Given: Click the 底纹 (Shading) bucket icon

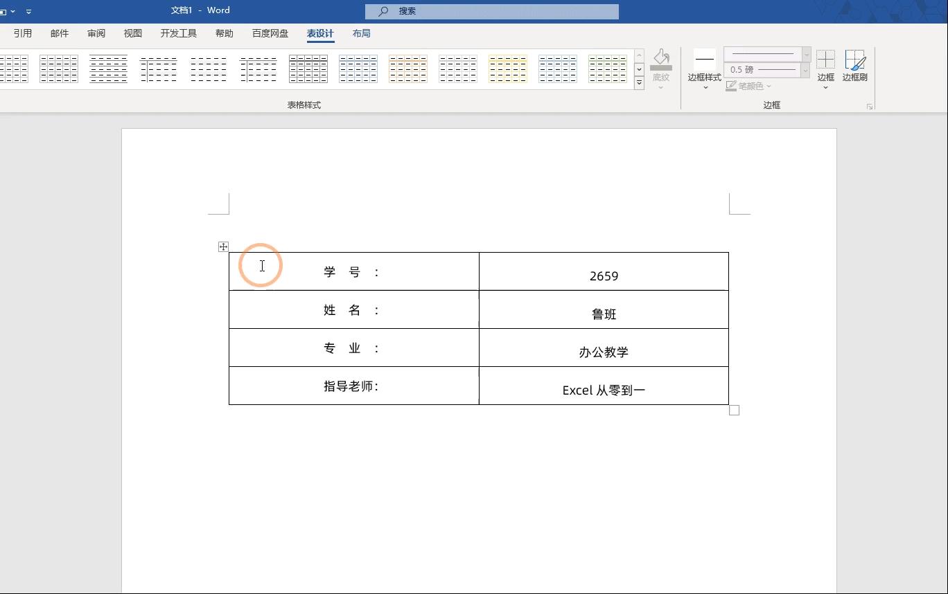Looking at the screenshot, I should pyautogui.click(x=660, y=61).
